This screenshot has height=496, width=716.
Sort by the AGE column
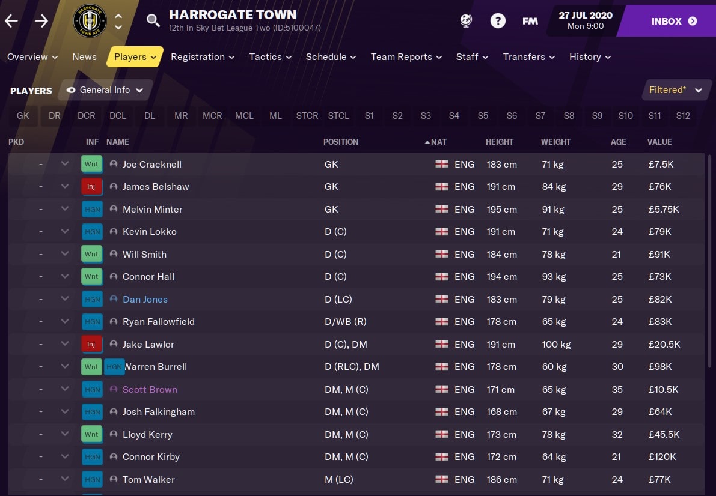(618, 142)
